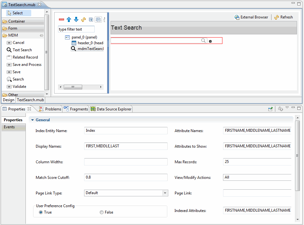
Task: Close the Properties view tab
Action: (x=29, y=109)
